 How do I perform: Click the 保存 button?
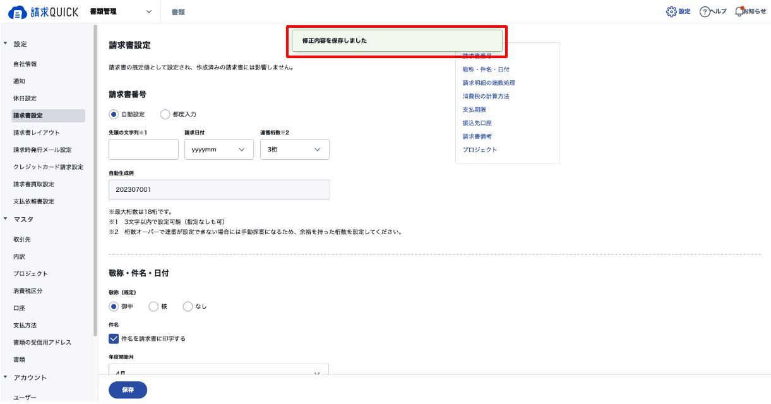(x=128, y=390)
